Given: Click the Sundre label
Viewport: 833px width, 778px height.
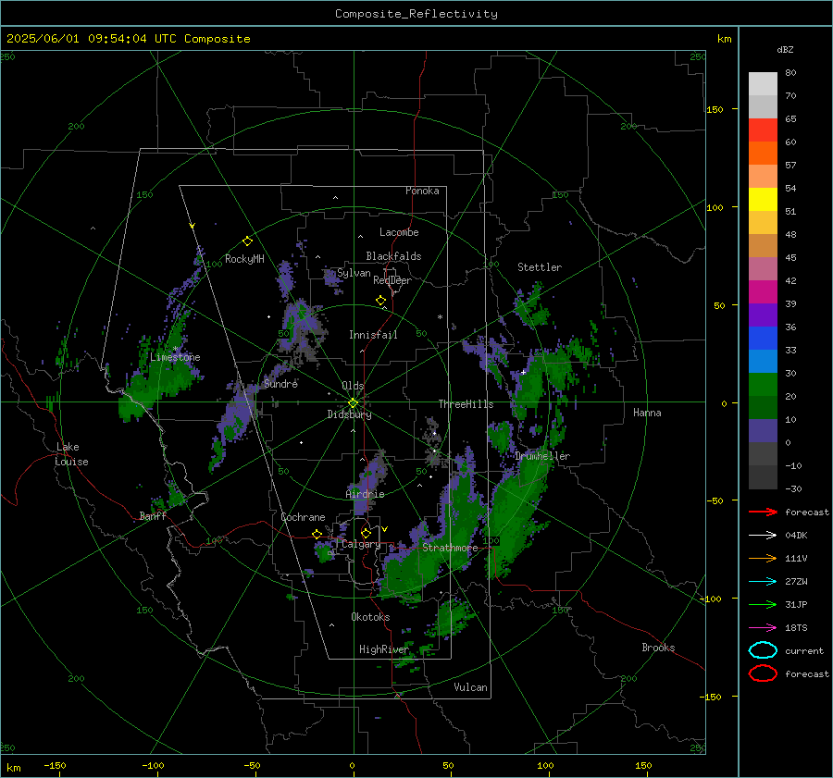Looking at the screenshot, I should click(280, 383).
